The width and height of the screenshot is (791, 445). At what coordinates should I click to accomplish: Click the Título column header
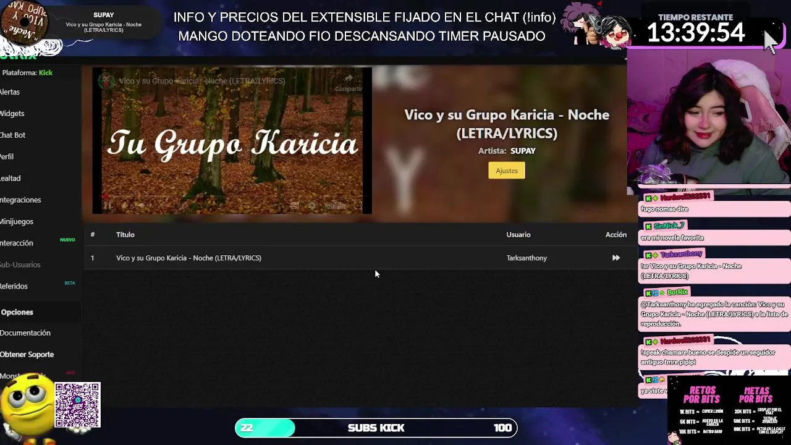(125, 235)
